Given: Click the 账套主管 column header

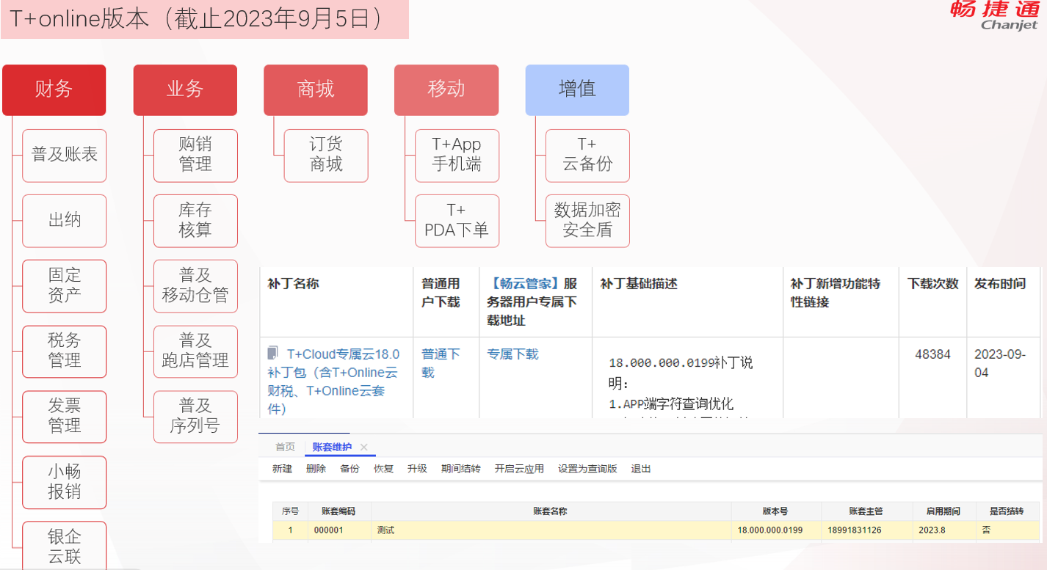Looking at the screenshot, I should click(x=866, y=511).
